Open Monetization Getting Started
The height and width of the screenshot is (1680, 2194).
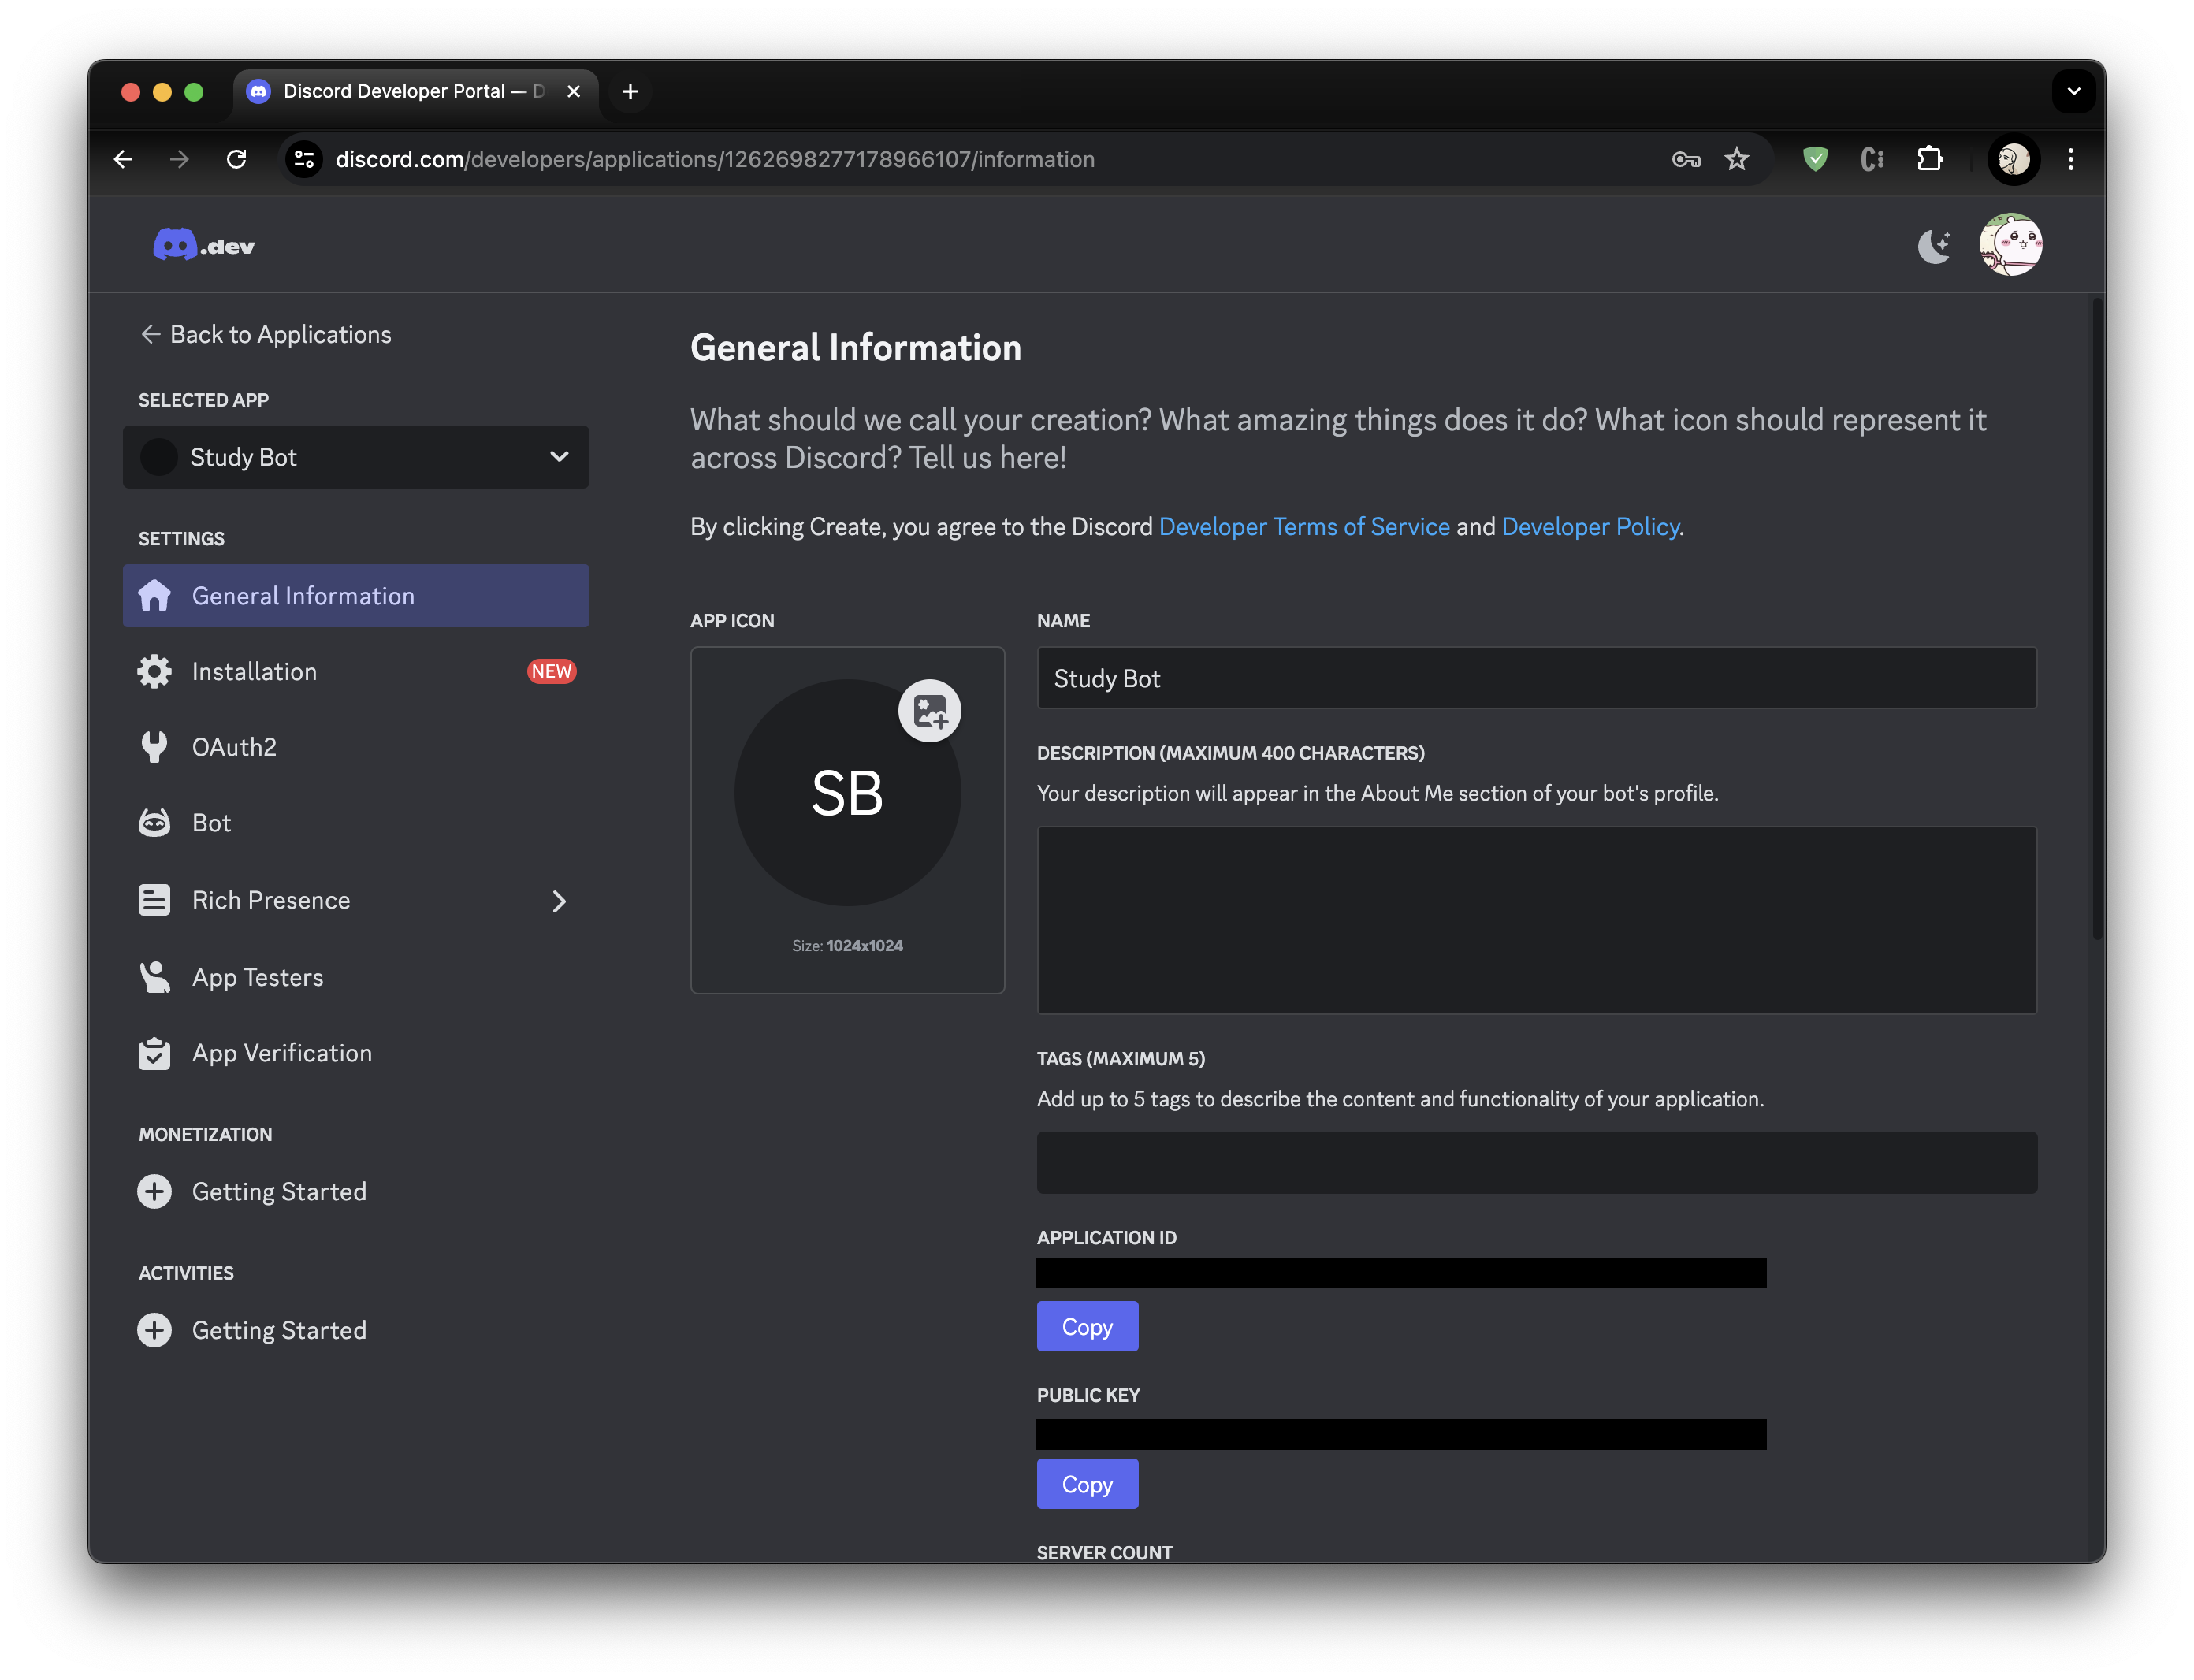(356, 1192)
